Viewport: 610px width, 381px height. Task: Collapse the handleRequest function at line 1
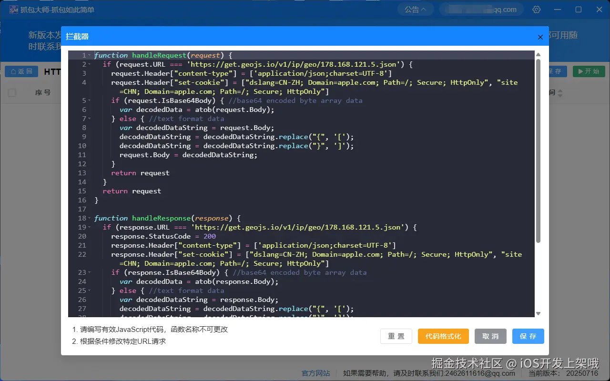(89, 55)
